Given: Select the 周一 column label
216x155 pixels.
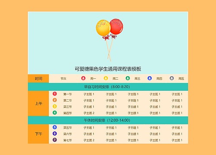Looking at the screenshot, I should pyautogui.click(x=93, y=78).
